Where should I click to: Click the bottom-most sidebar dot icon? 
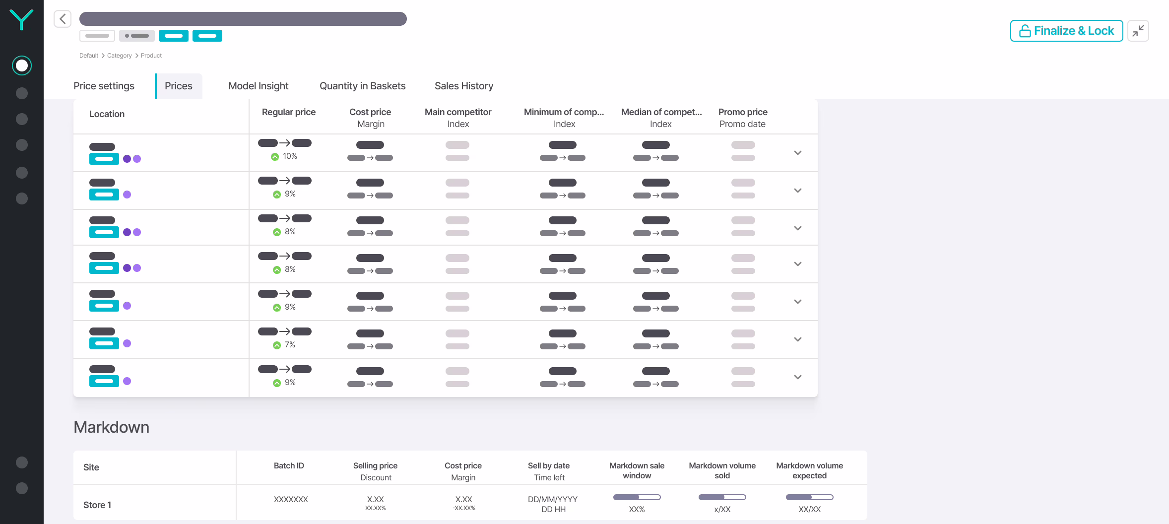pyautogui.click(x=22, y=488)
